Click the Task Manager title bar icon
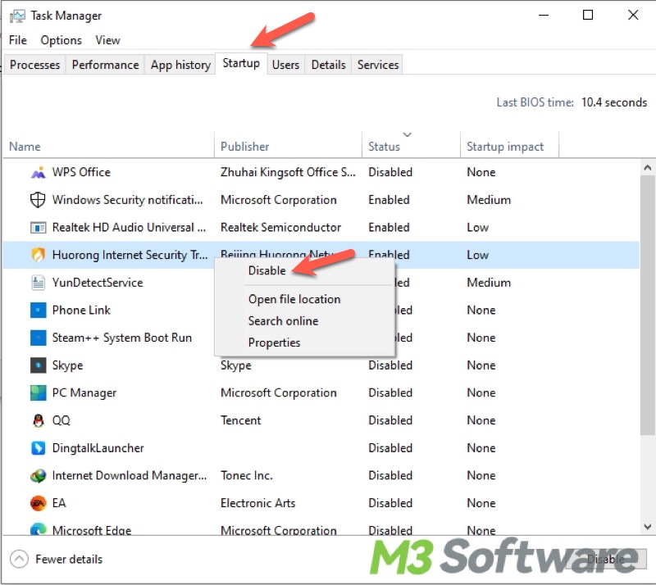Screen dimensions: 656x585 (x=17, y=16)
